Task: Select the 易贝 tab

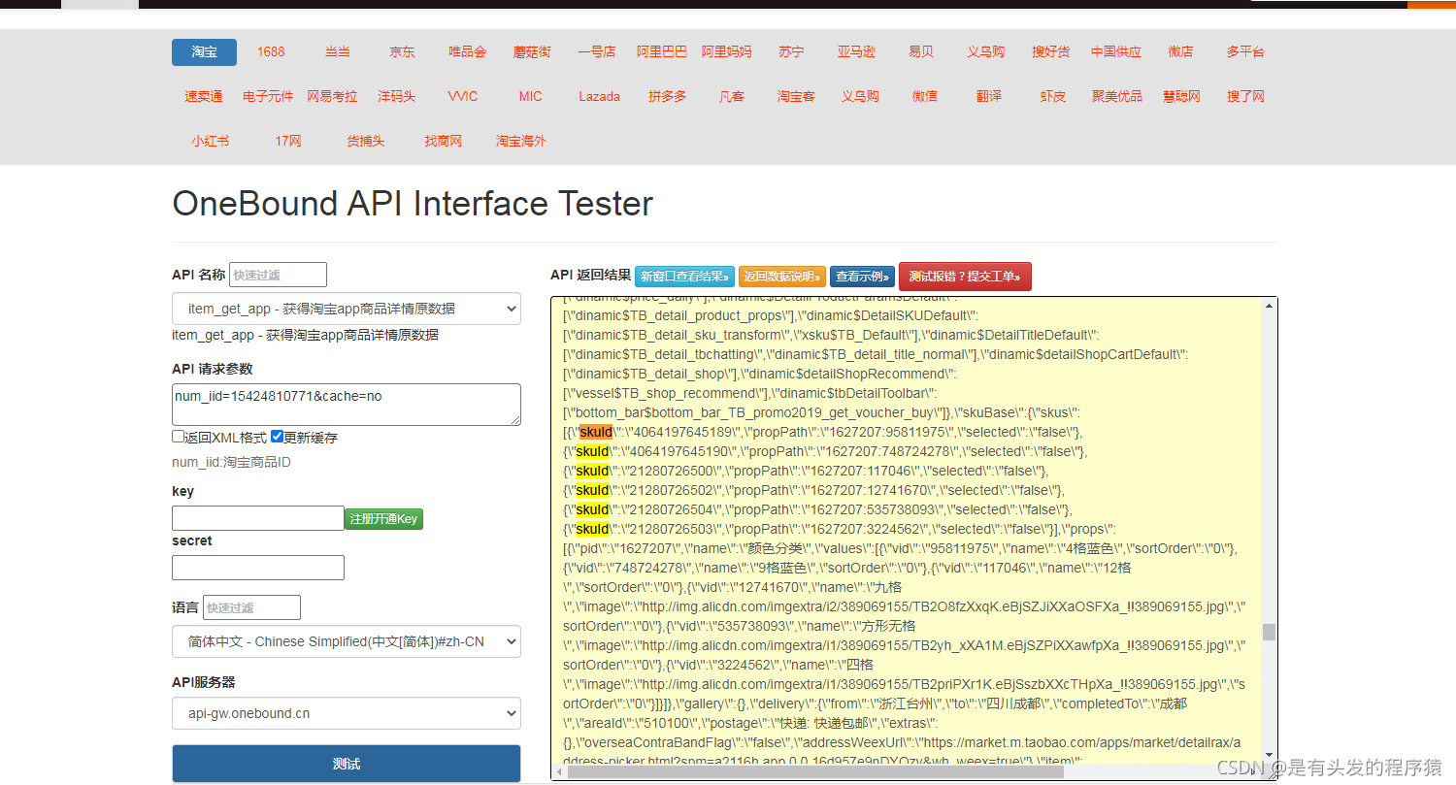Action: click(x=921, y=52)
